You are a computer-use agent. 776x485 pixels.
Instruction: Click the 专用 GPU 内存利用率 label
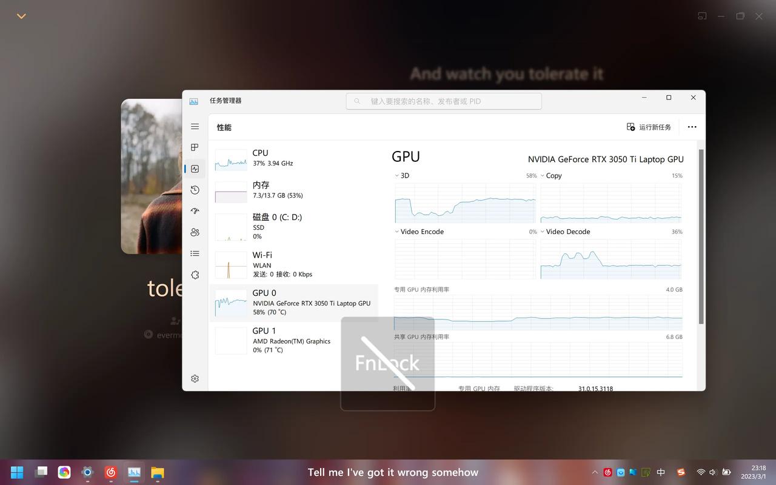(x=422, y=290)
